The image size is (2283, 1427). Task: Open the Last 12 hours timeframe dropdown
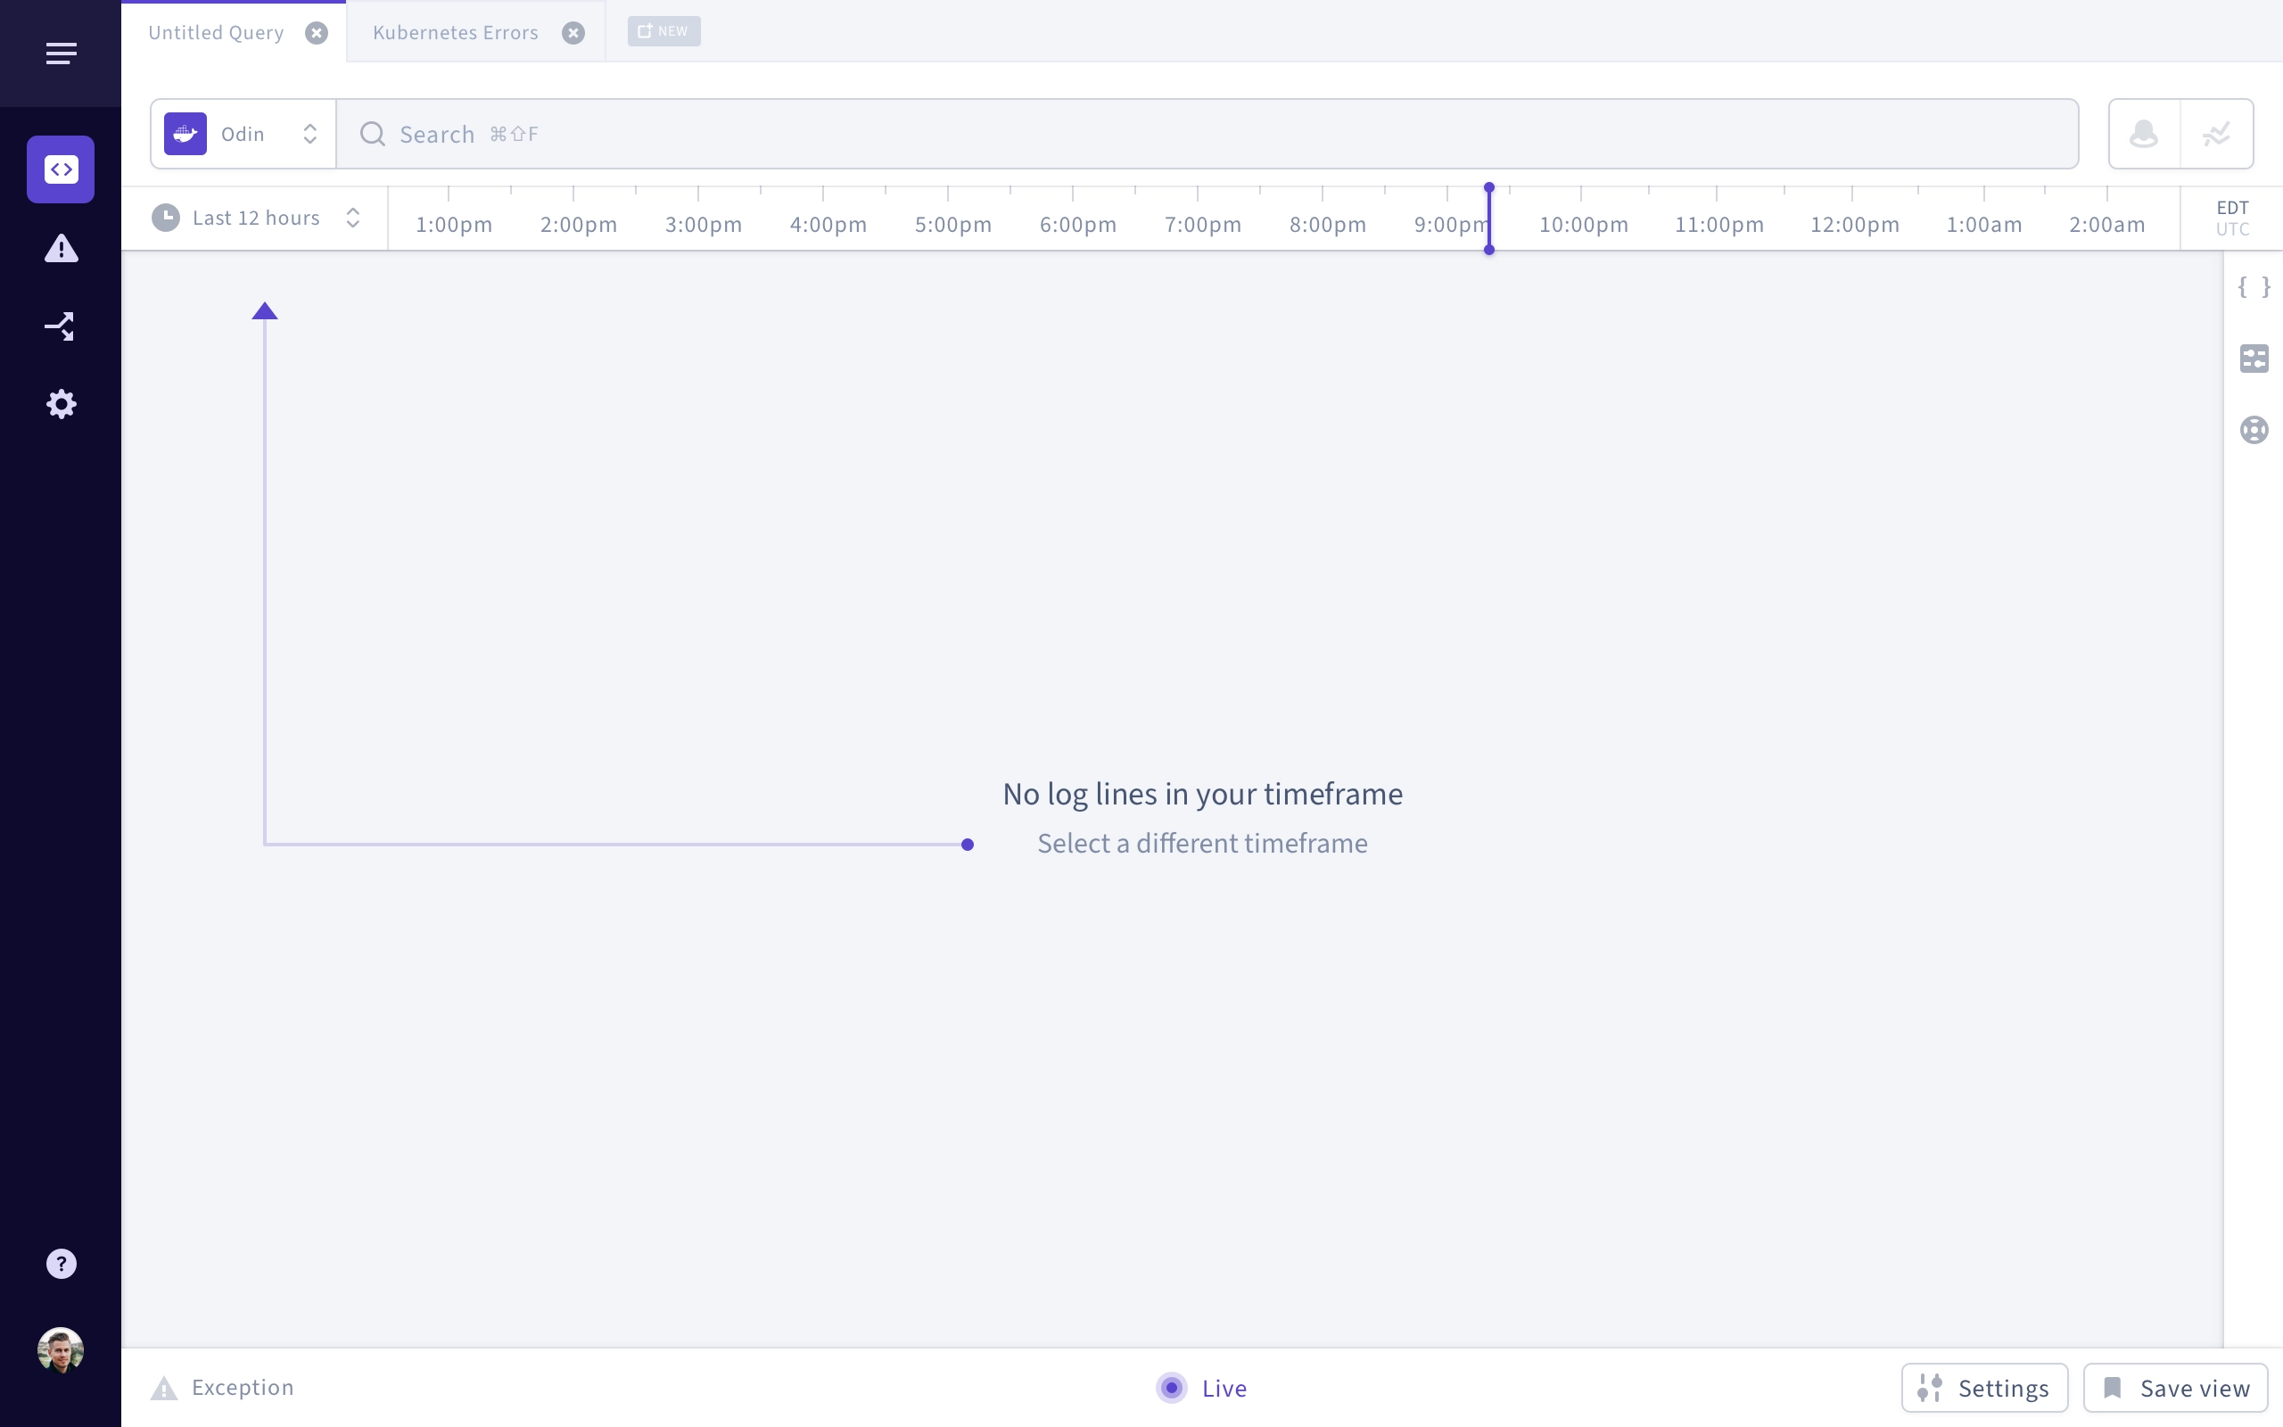tap(256, 218)
